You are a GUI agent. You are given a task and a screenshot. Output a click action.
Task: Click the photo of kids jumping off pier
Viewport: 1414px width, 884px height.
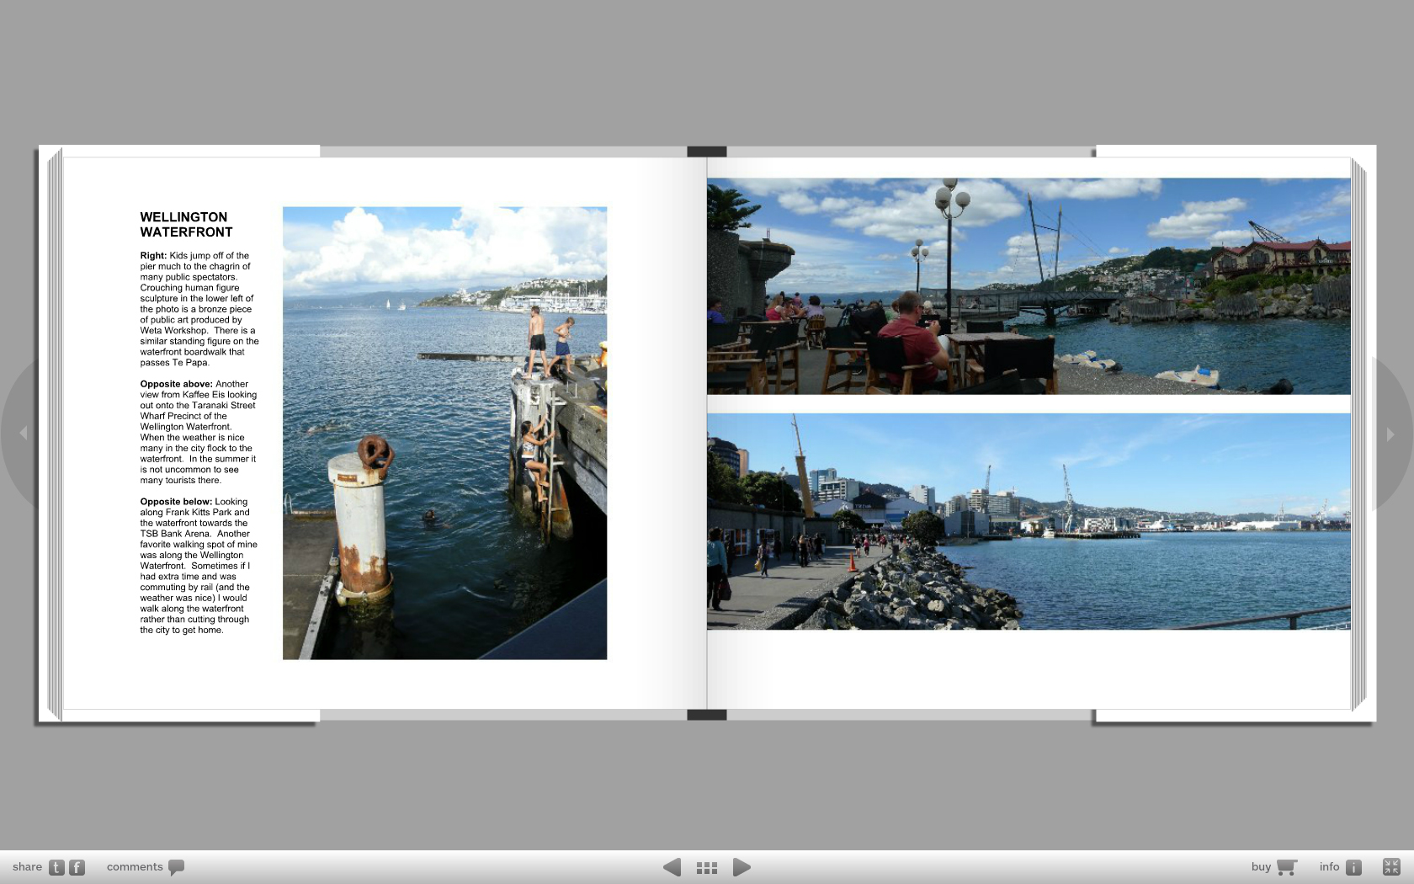[x=444, y=433]
